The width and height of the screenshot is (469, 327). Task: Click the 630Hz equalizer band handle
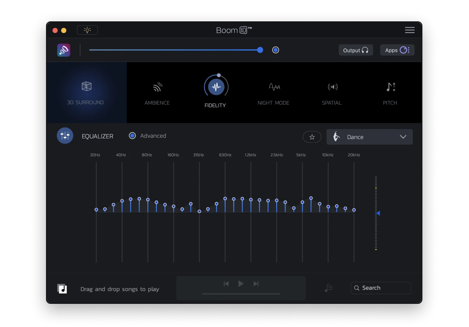[x=225, y=198]
